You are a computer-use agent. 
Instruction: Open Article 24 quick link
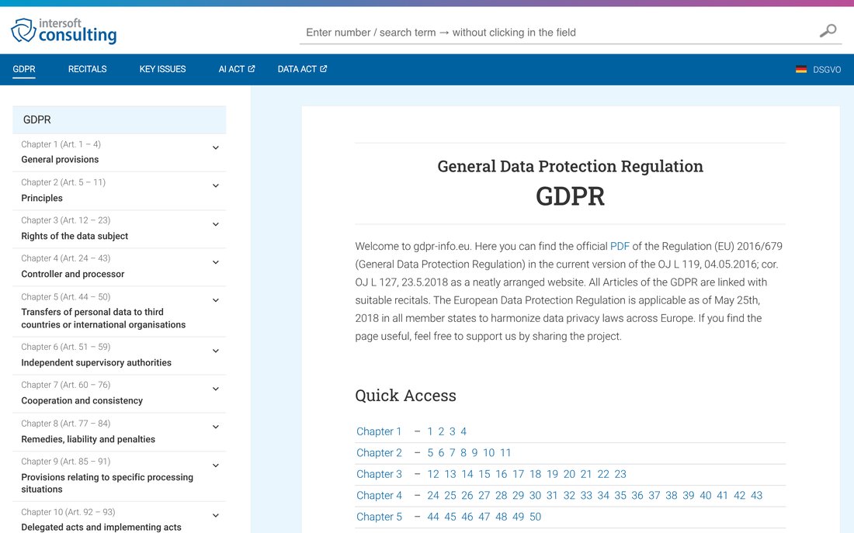tap(433, 495)
